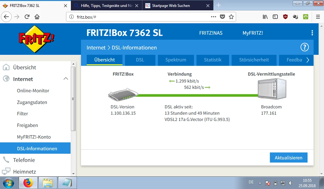
Task: Open the Firefox library icon
Action: 265,17
